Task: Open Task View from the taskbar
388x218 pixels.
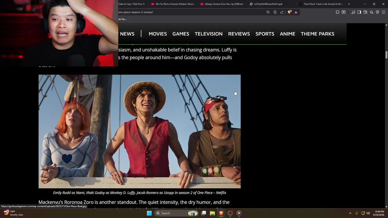Action: pos(204,213)
